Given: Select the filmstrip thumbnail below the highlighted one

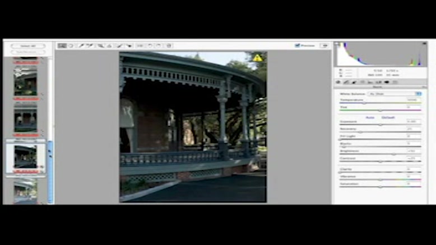Looking at the screenshot, I should coord(26,192).
